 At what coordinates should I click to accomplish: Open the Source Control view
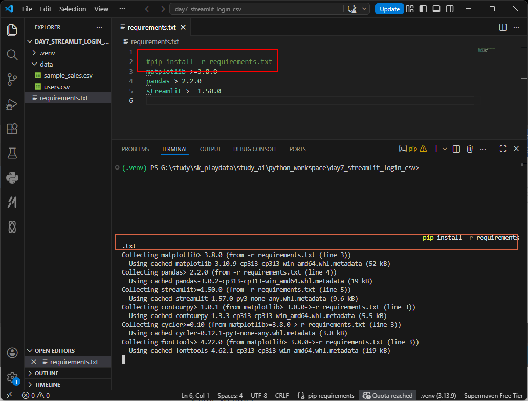click(12, 79)
